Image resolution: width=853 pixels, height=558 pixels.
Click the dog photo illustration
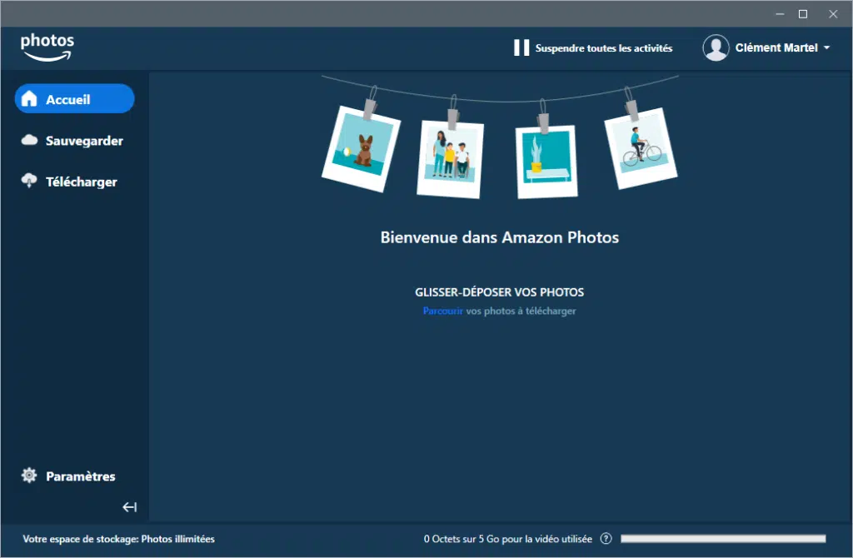(x=362, y=148)
